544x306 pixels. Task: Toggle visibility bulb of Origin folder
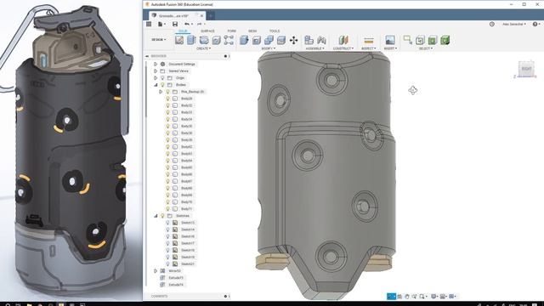[x=162, y=77]
